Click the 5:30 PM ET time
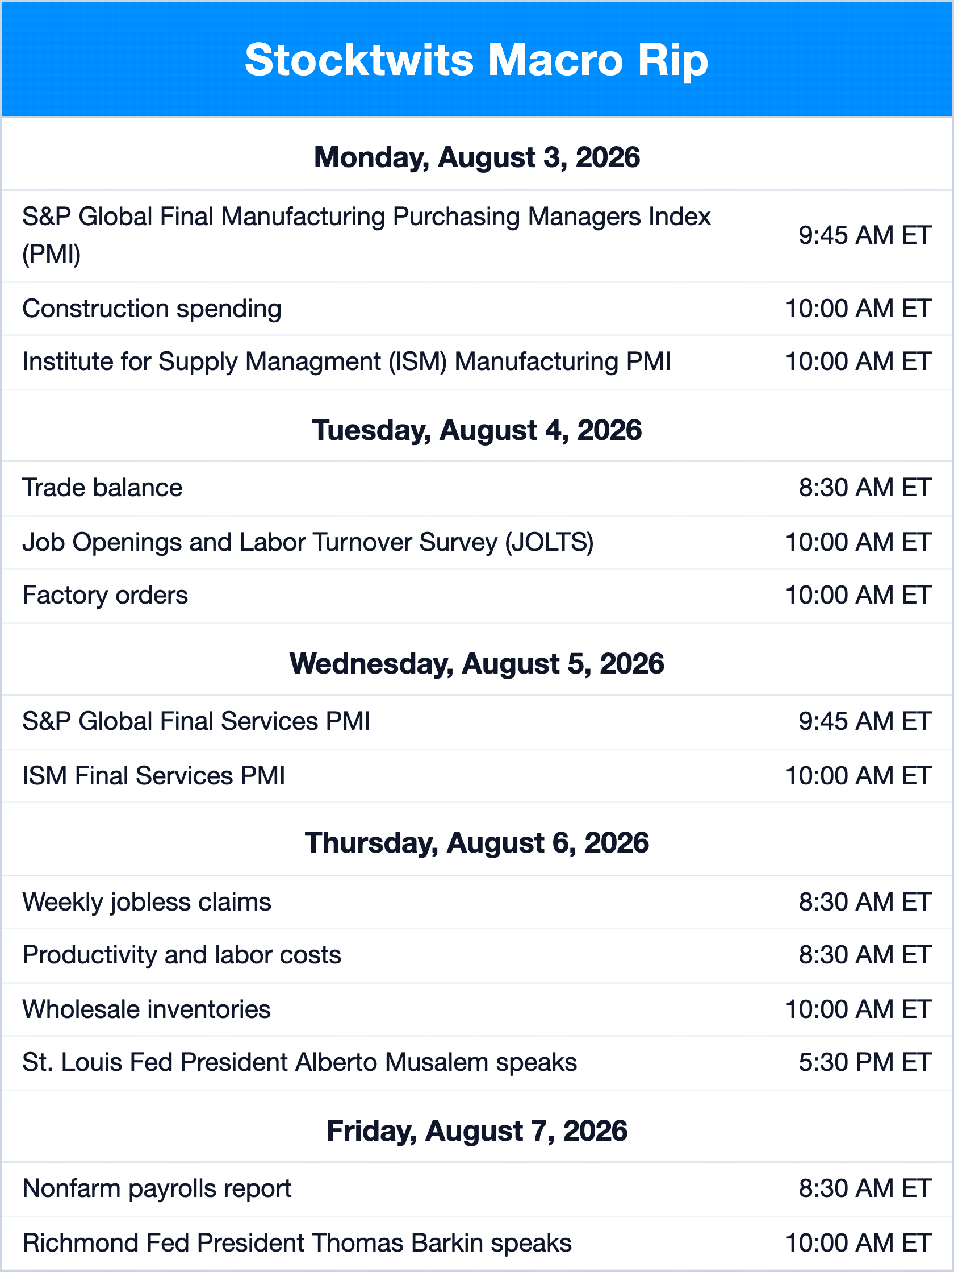 coord(864,1062)
